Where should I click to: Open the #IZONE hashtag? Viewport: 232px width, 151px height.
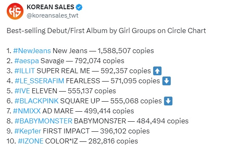(x=31, y=141)
